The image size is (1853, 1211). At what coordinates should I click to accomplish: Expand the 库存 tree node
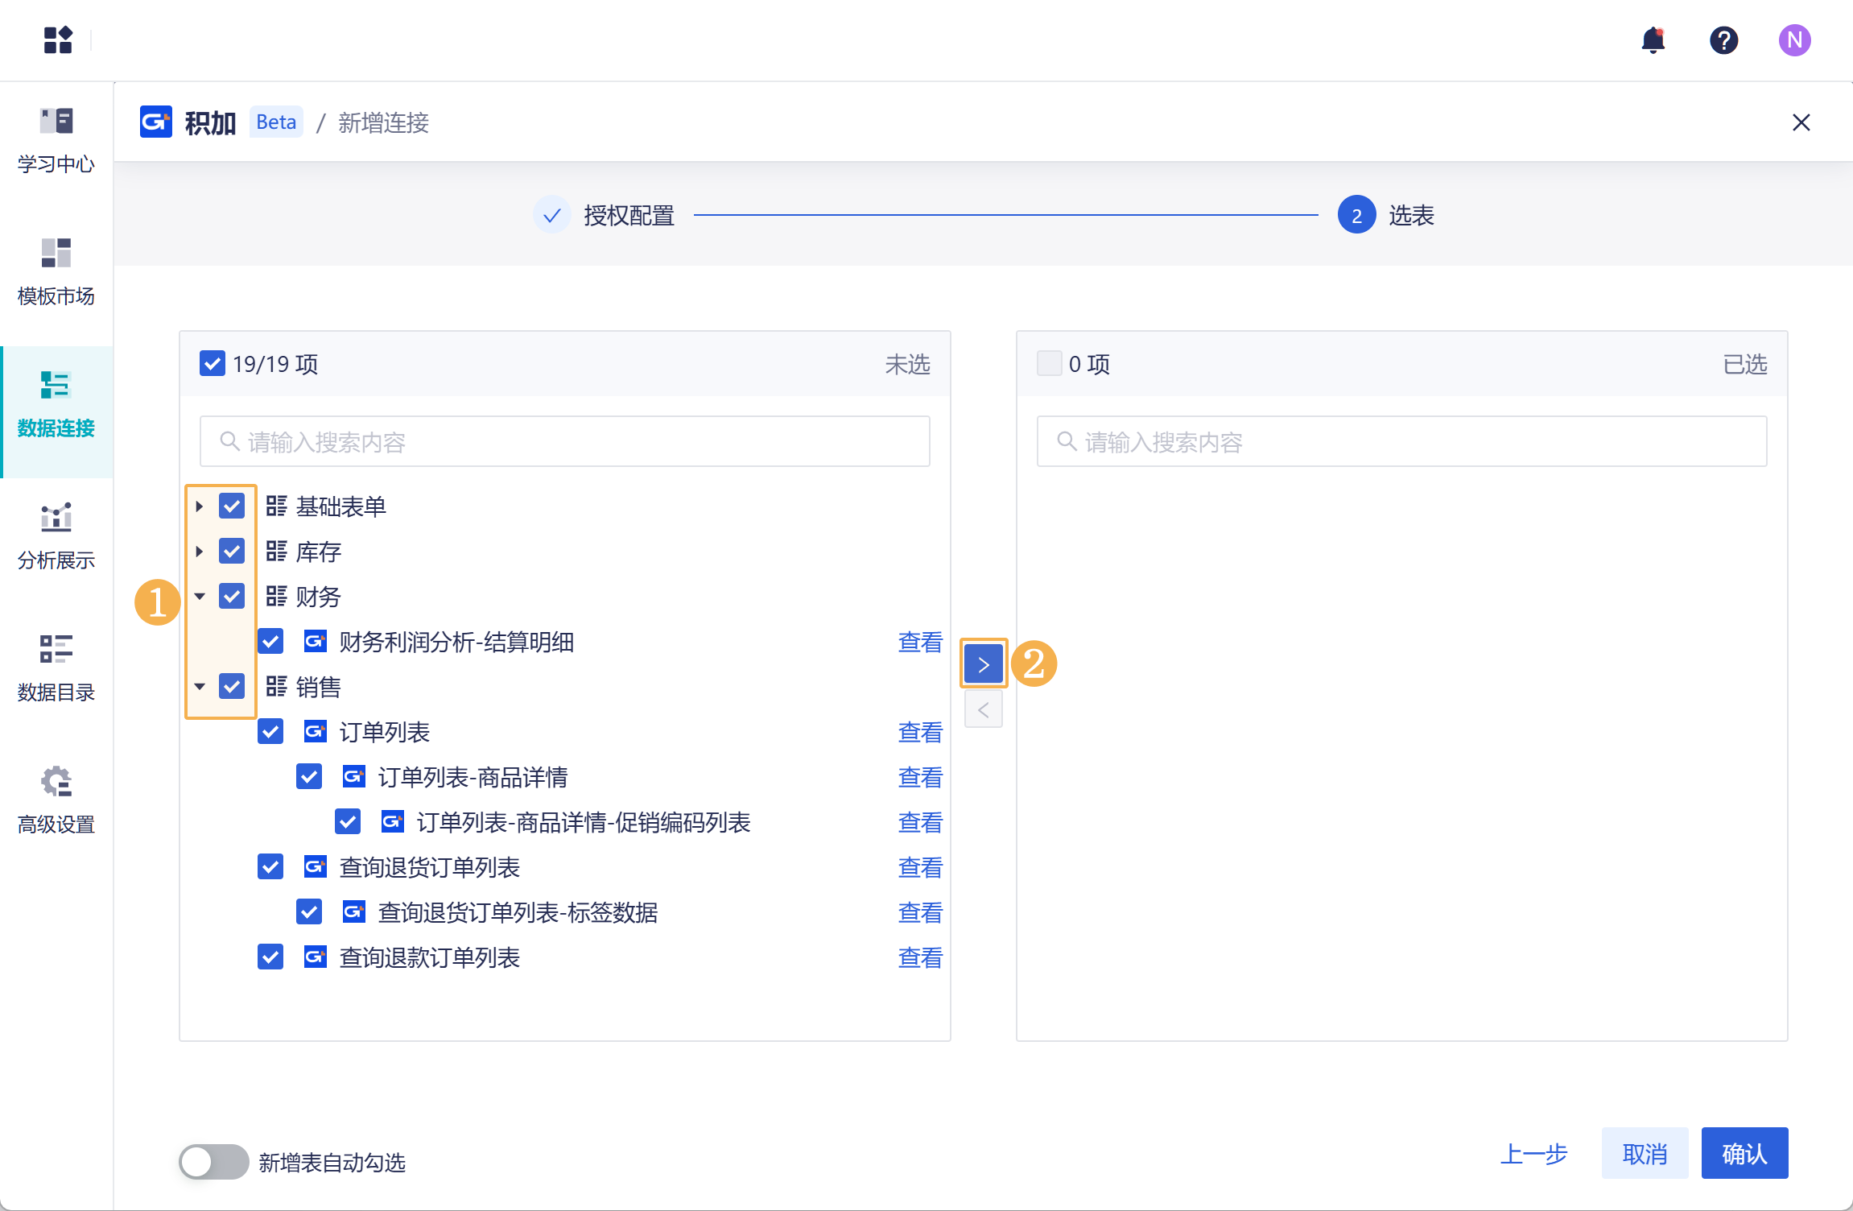click(x=200, y=552)
